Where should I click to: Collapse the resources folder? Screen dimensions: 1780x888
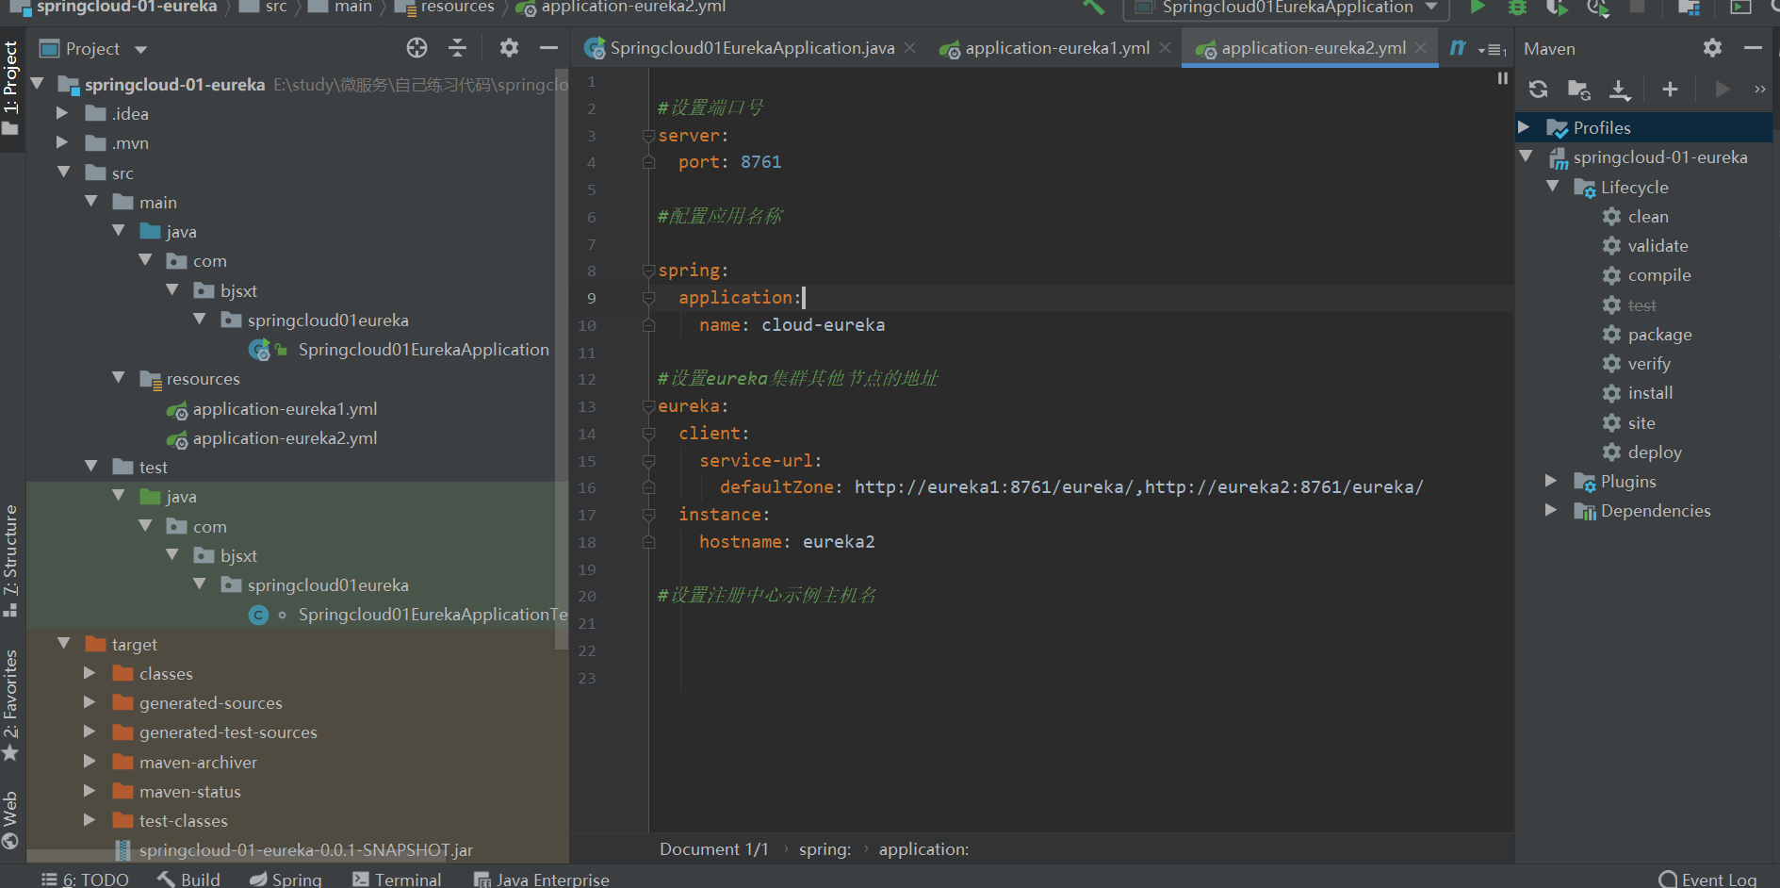pyautogui.click(x=119, y=378)
